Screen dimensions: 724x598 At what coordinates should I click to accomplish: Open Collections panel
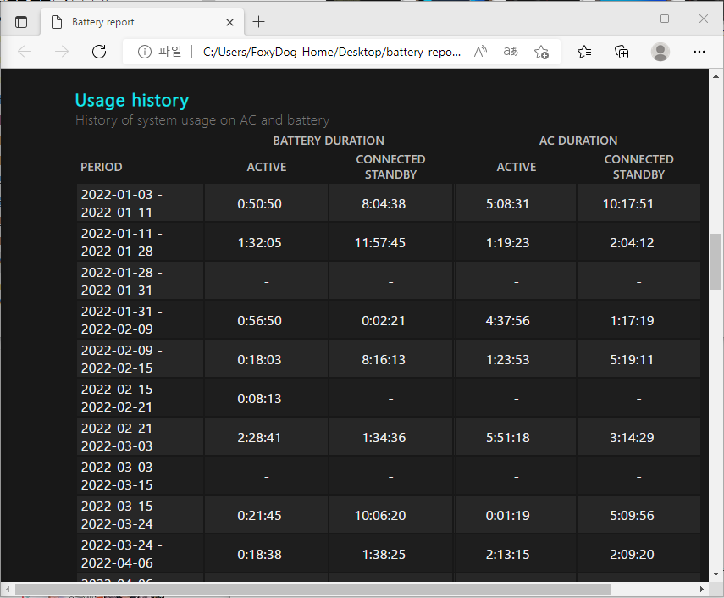click(622, 52)
